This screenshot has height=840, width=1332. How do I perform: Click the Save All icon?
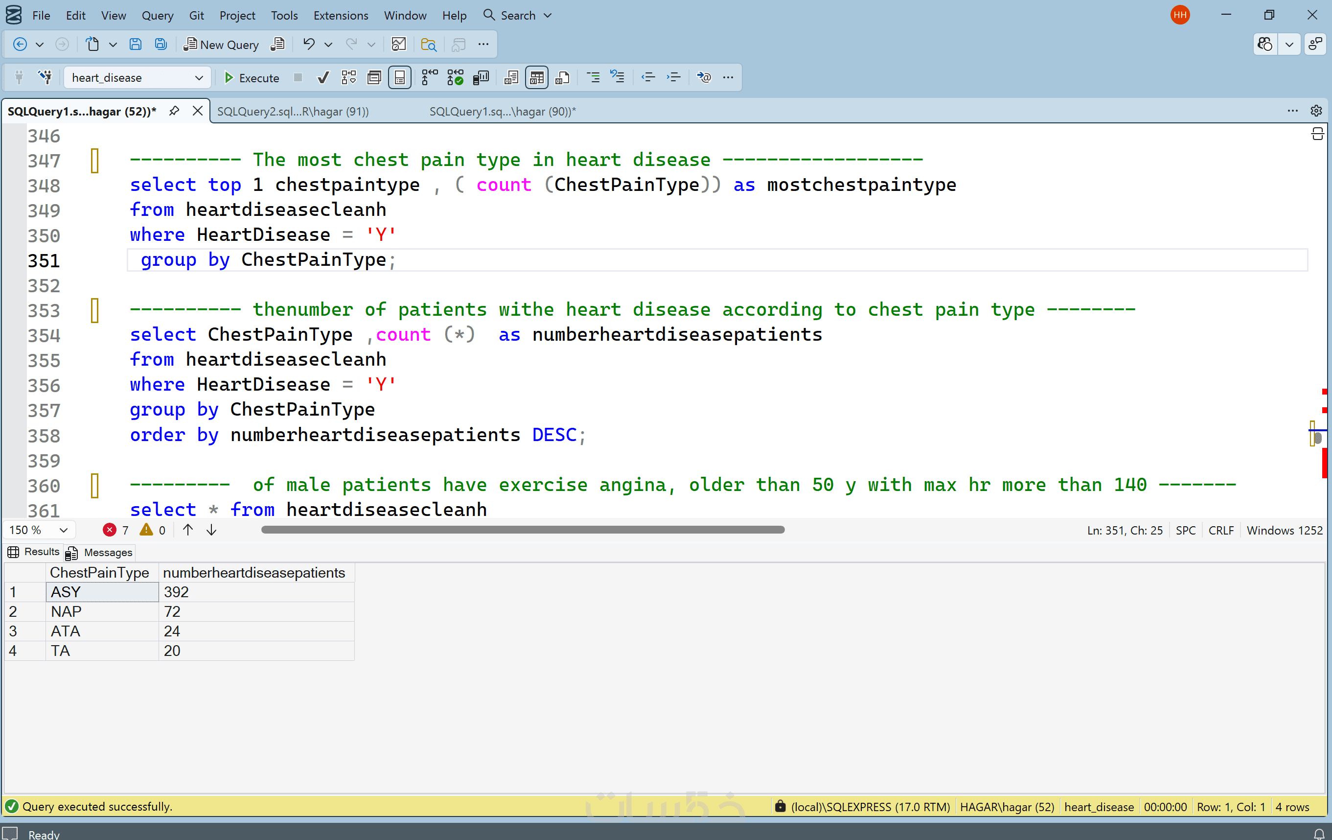pyautogui.click(x=161, y=44)
